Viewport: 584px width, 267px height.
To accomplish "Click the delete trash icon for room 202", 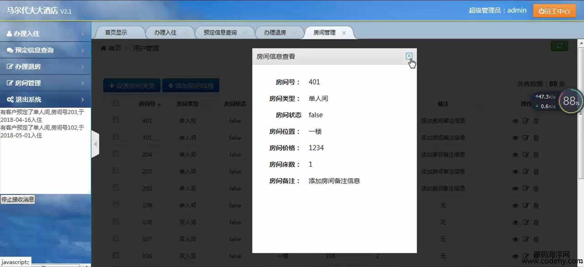I will [x=536, y=189].
